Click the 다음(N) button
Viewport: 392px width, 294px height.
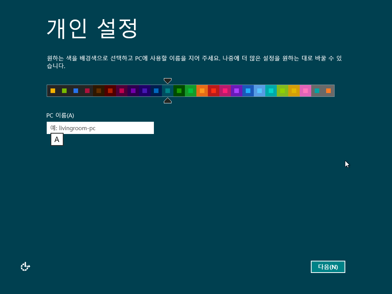328,267
